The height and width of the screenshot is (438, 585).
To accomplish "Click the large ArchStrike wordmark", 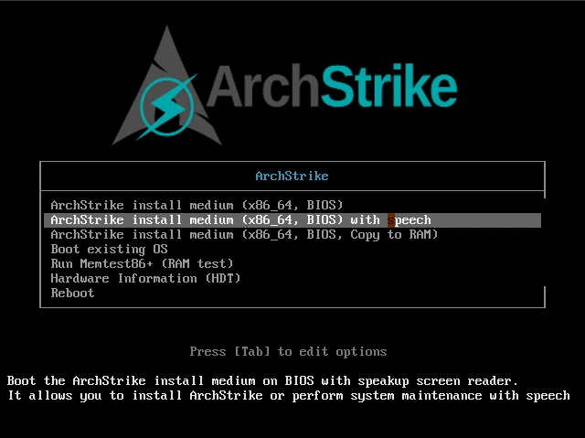I will (x=332, y=86).
